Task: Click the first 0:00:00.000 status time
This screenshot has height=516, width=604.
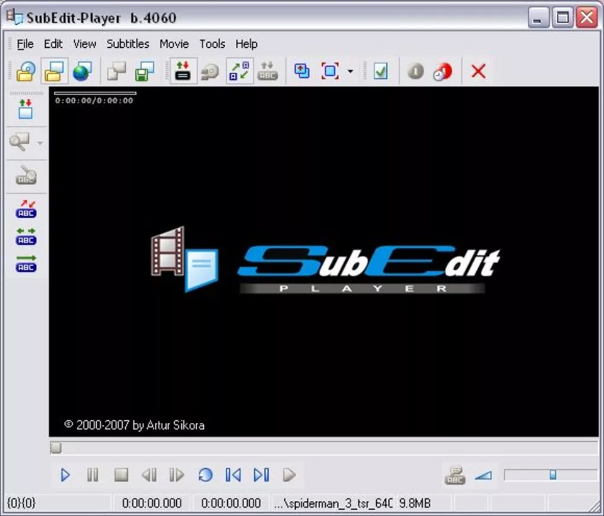Action: coord(152,503)
